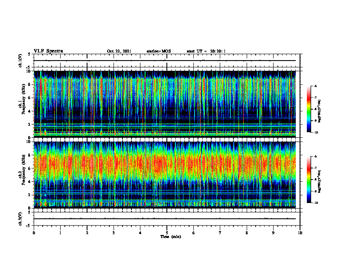Viewport: 338px width, 261px height.
Task: Click the "ch.3(V)" waveform axis label
Action: click(20, 219)
